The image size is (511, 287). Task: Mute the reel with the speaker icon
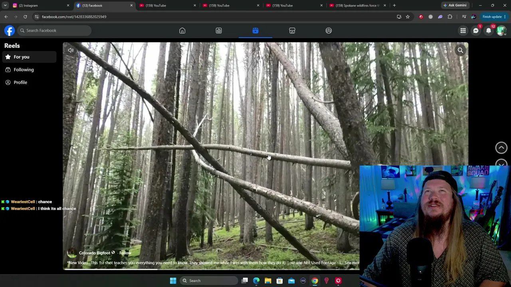pyautogui.click(x=71, y=50)
